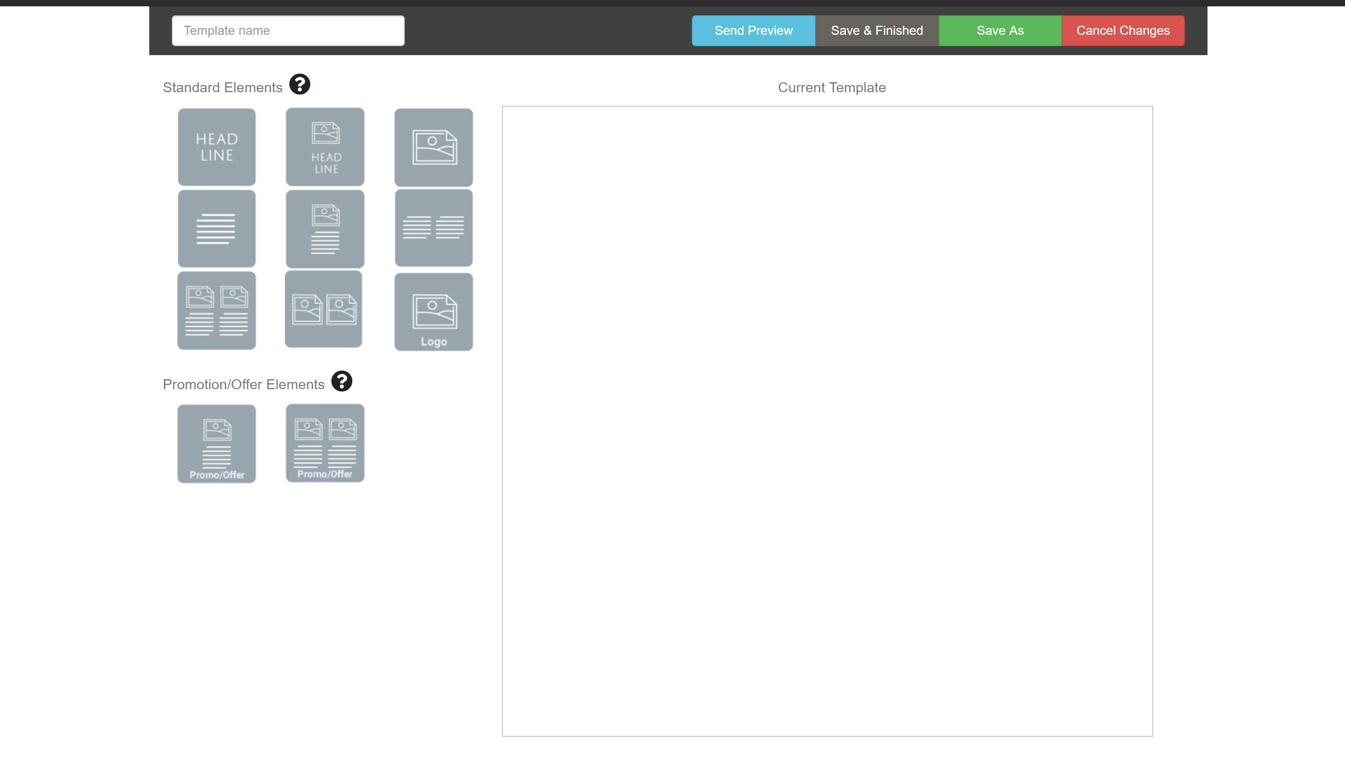The width and height of the screenshot is (1345, 772).
Task: Choose two images with text columns element
Action: tap(216, 311)
